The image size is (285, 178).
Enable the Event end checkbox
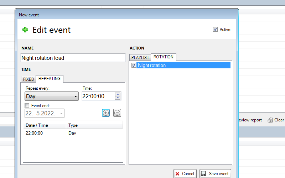27,105
